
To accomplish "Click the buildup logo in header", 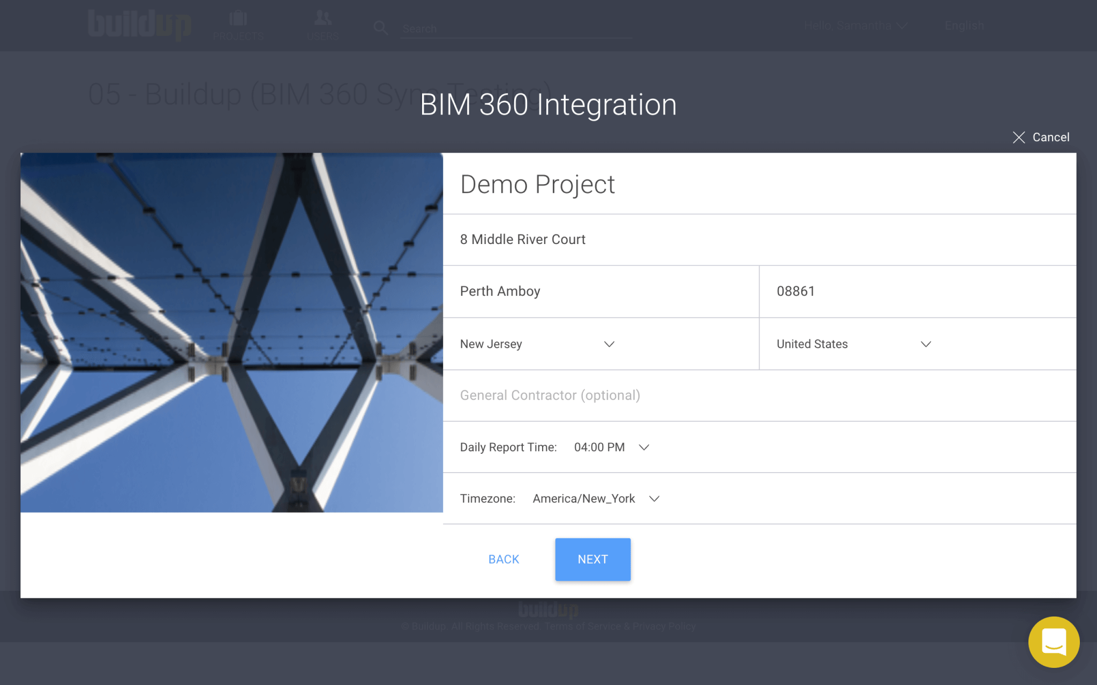I will (x=139, y=25).
